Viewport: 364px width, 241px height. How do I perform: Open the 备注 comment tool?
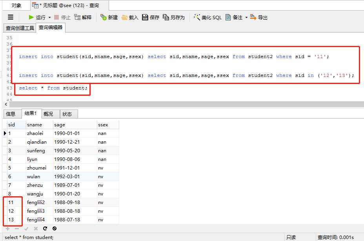[x=234, y=17]
